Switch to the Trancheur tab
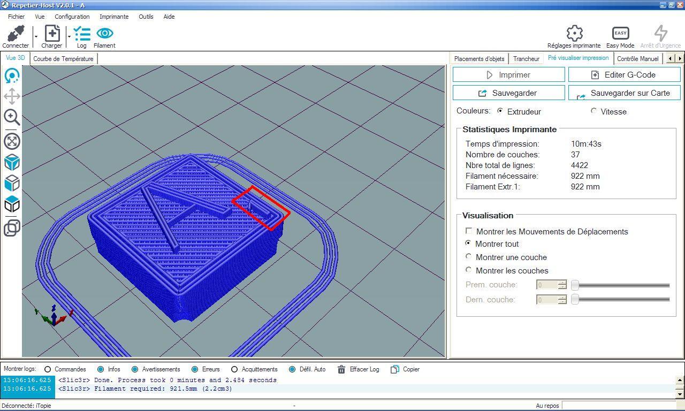The height and width of the screenshot is (411, 685). [526, 59]
